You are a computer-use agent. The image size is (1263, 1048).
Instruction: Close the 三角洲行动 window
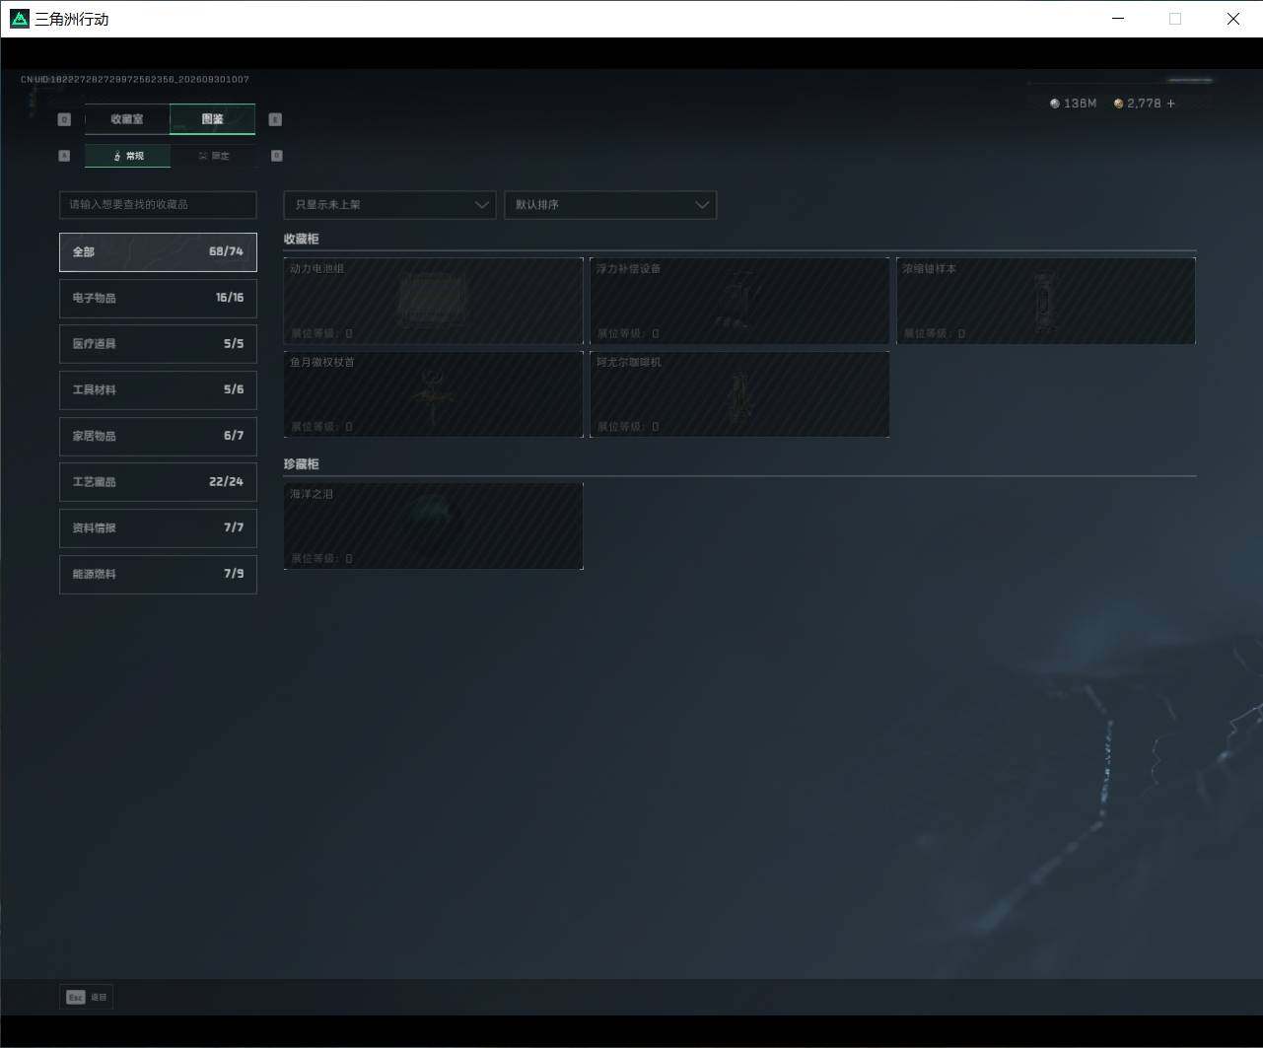(1233, 19)
